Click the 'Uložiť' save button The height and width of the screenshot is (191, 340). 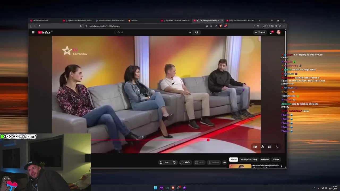pyautogui.click(x=199, y=162)
